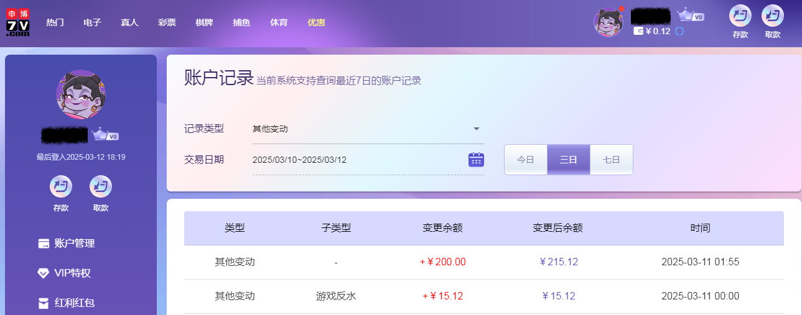This screenshot has height=315, width=802.
Task: Click the 类型 column header
Action: click(235, 228)
